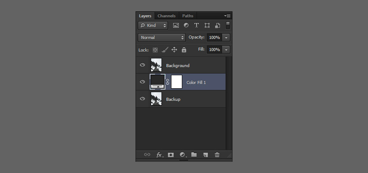Lock layer position

[x=174, y=50]
